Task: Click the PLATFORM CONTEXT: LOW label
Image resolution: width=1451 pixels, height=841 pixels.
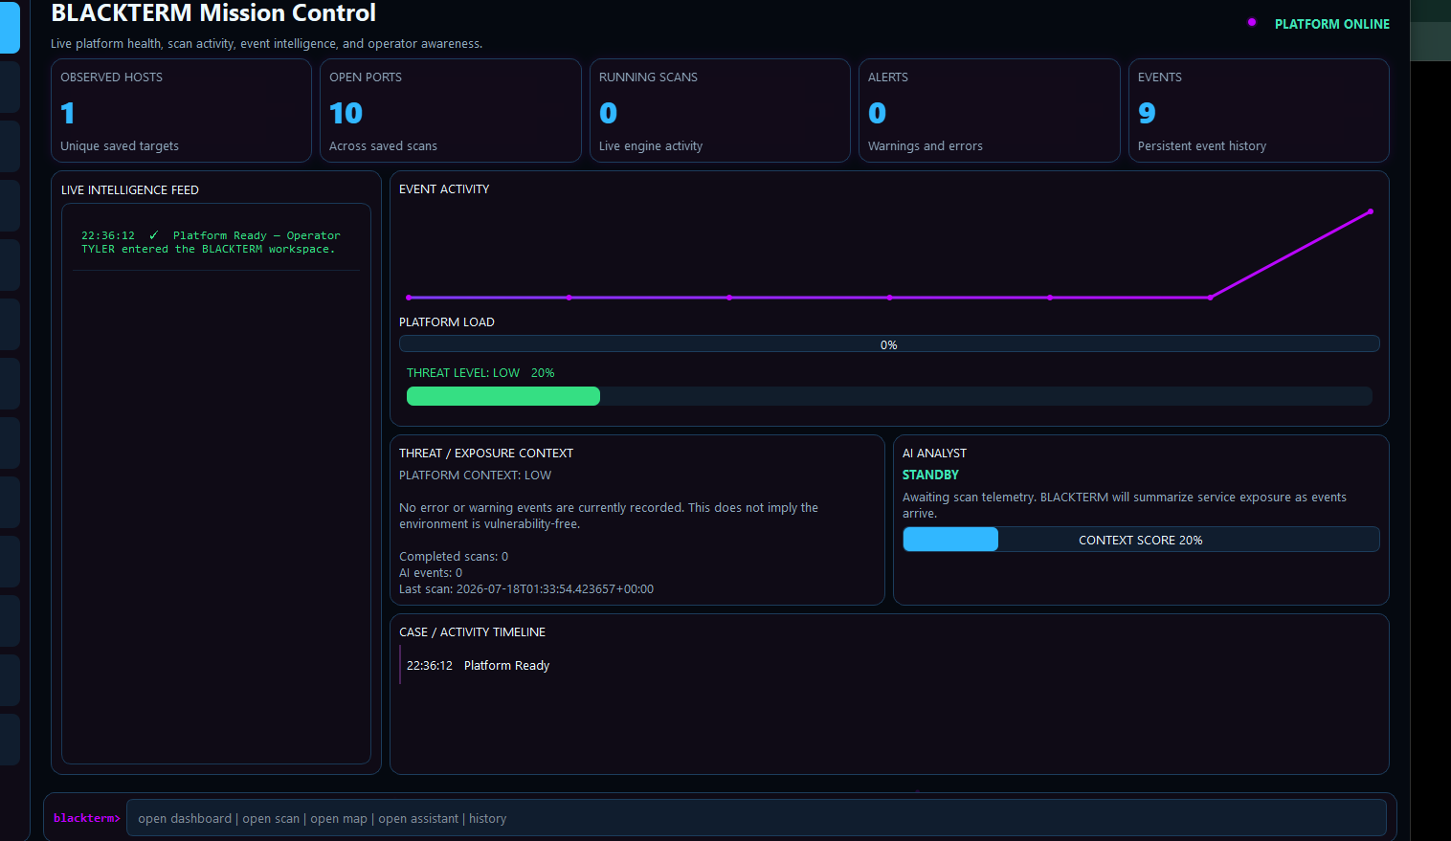Action: click(x=475, y=476)
